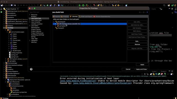Expand the Java Code Style category
This screenshot has width=177, height=99.
pos(30,20)
